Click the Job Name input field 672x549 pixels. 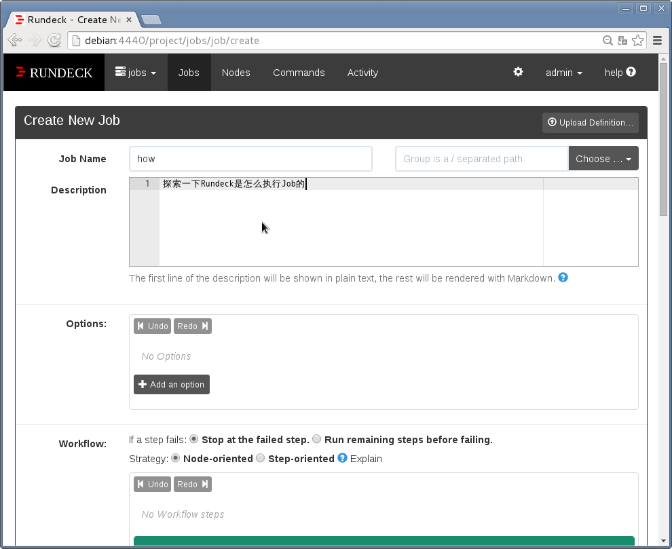tap(250, 159)
